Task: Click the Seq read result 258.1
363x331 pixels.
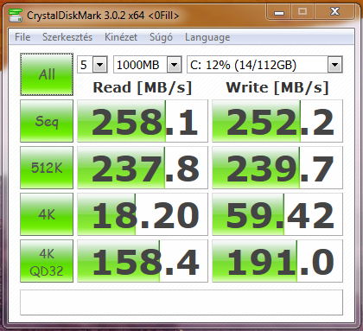Action: tap(143, 121)
